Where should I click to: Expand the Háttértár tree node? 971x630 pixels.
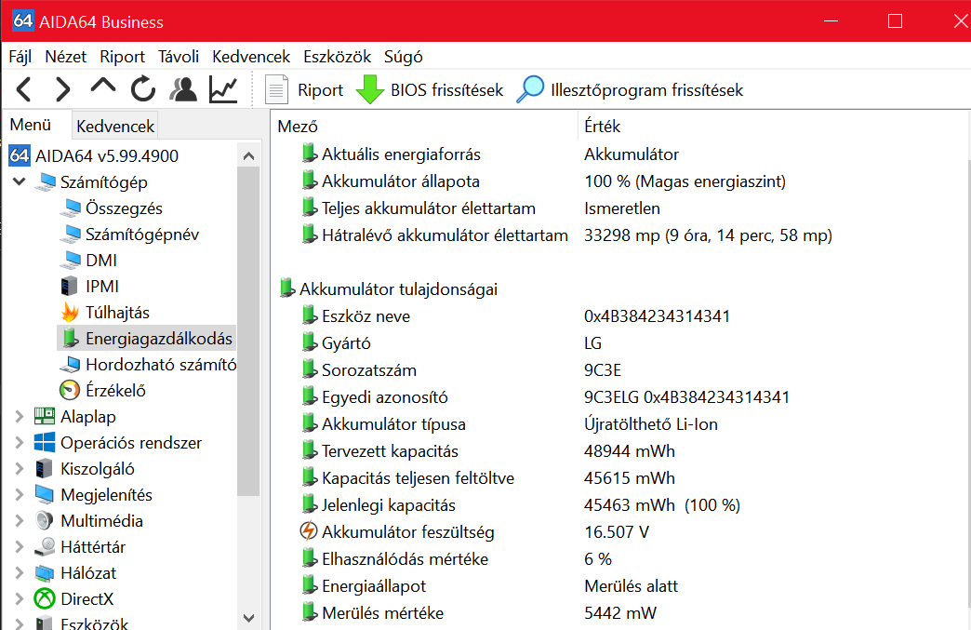20,546
